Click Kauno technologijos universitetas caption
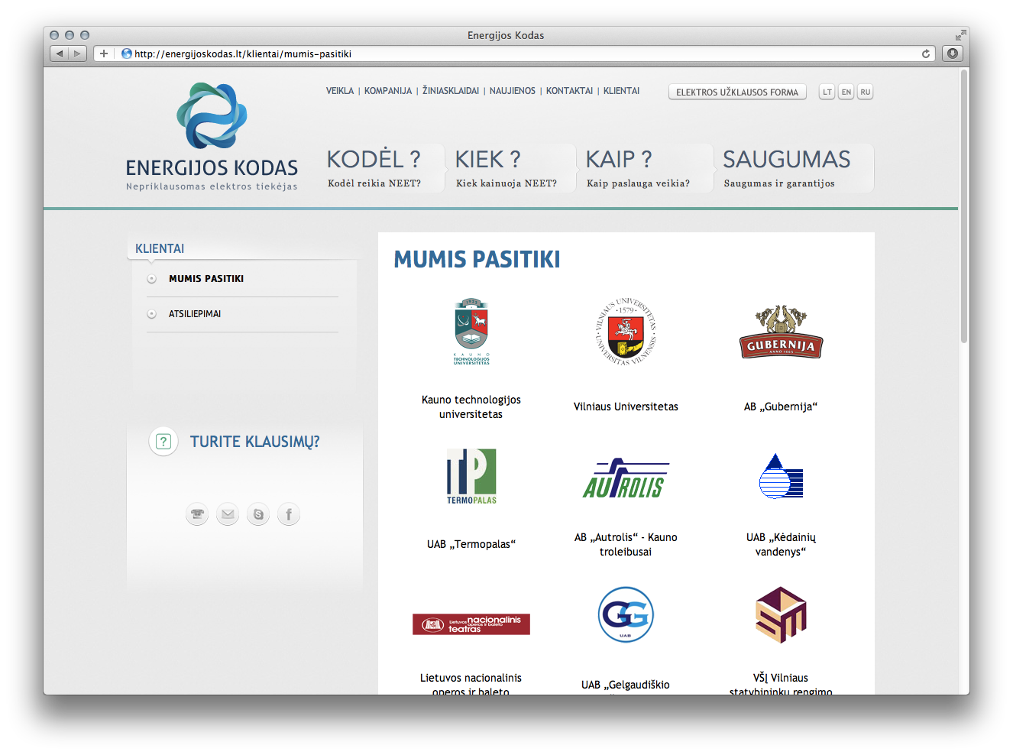 click(x=471, y=407)
